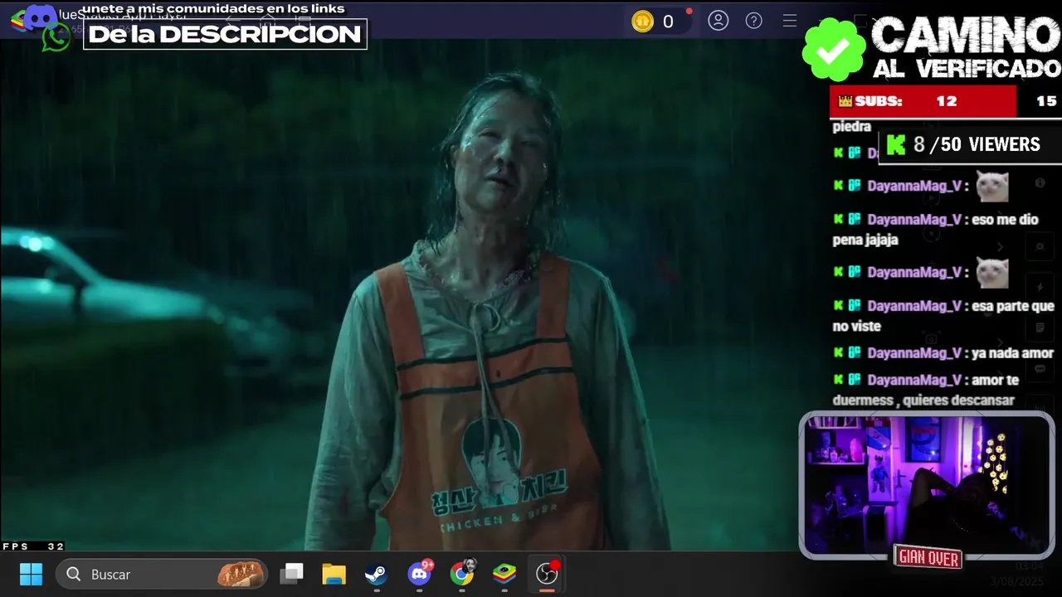This screenshot has height=597, width=1062.
Task: Click the chat message 'esa parte que no viste'
Action: [943, 316]
